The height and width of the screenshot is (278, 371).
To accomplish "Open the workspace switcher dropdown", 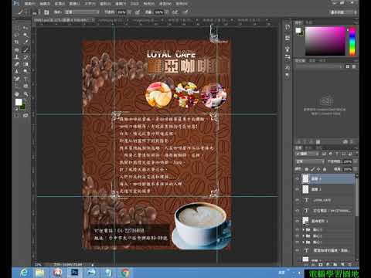I will point(343,12).
